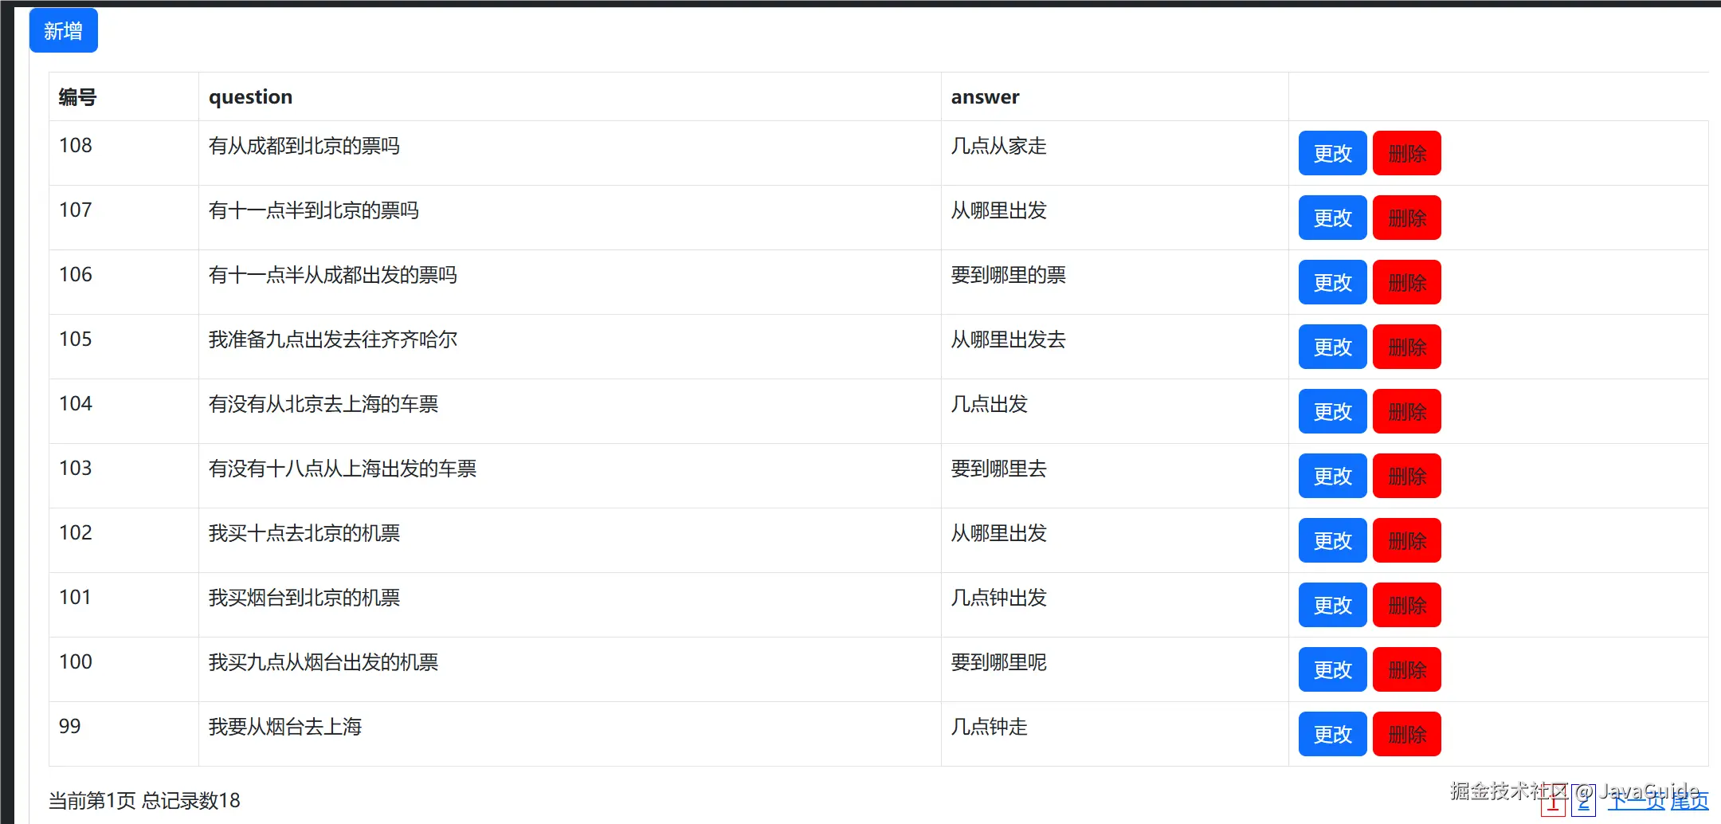
Task: Jump to last page with 尾页
Action: coord(1689,801)
